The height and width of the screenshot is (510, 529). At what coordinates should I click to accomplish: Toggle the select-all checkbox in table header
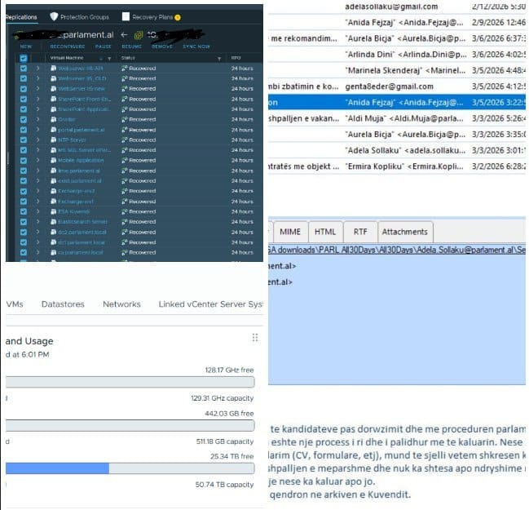[x=23, y=59]
